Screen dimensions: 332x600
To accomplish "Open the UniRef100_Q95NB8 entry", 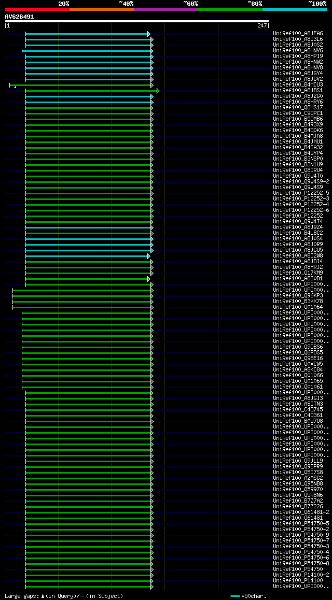I will pos(298,483).
